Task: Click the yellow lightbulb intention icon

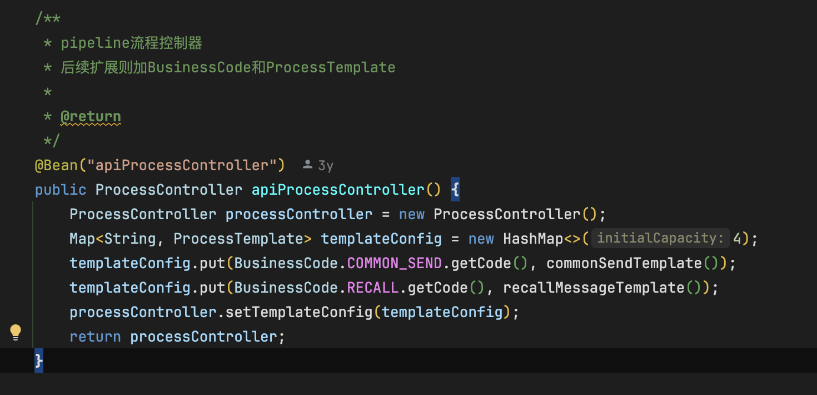Action: point(16,333)
